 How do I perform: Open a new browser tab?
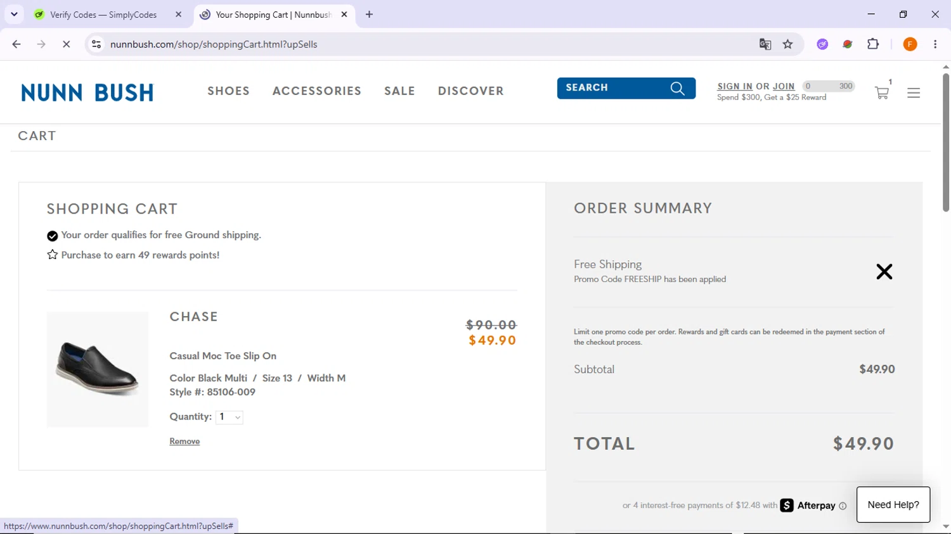point(369,15)
